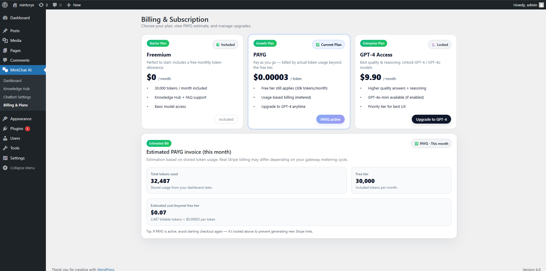Open the Appearance brush icon
This screenshot has height=271, width=546.
tap(6, 118)
